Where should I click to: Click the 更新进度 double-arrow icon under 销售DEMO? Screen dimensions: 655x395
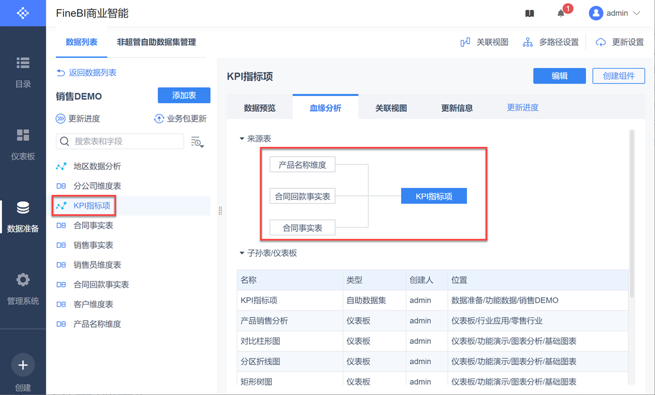(61, 118)
